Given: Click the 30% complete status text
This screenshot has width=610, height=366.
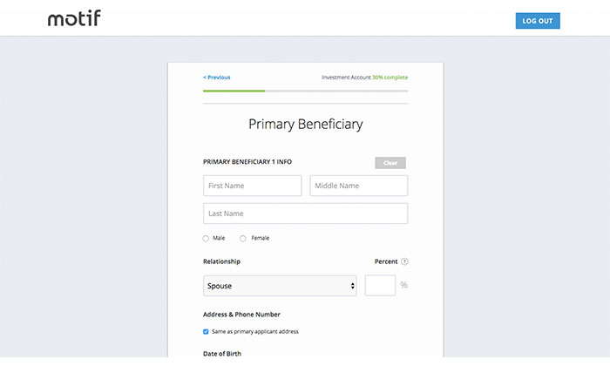Looking at the screenshot, I should (x=390, y=78).
